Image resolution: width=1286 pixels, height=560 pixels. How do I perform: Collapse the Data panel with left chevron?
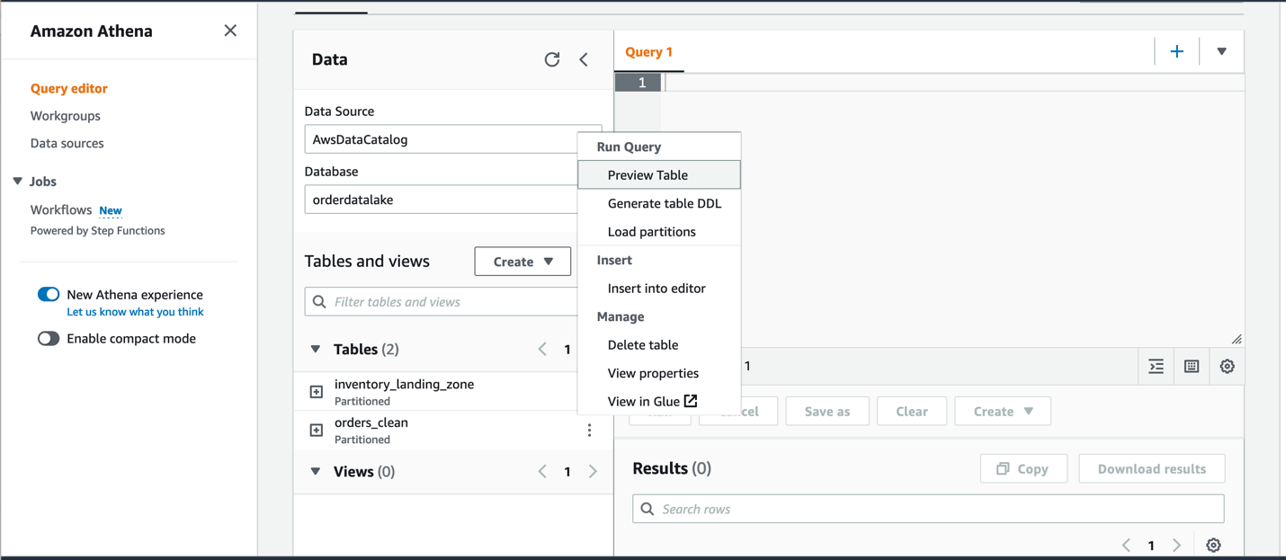(584, 59)
